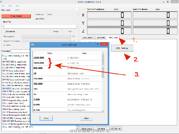This screenshot has height=134, width=179.
Task: Click the Zero Position button
Action: pos(87,129)
